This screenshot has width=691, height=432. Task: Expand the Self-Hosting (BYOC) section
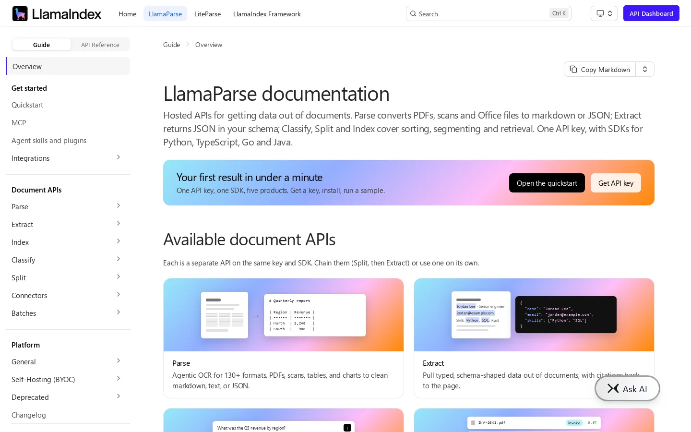click(119, 379)
